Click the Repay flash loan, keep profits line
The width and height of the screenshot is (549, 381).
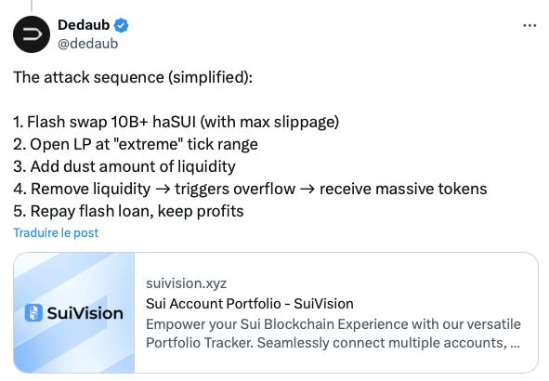128,211
